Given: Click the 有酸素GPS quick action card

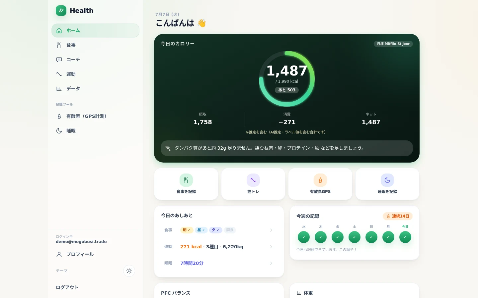Looking at the screenshot, I should pyautogui.click(x=320, y=184).
